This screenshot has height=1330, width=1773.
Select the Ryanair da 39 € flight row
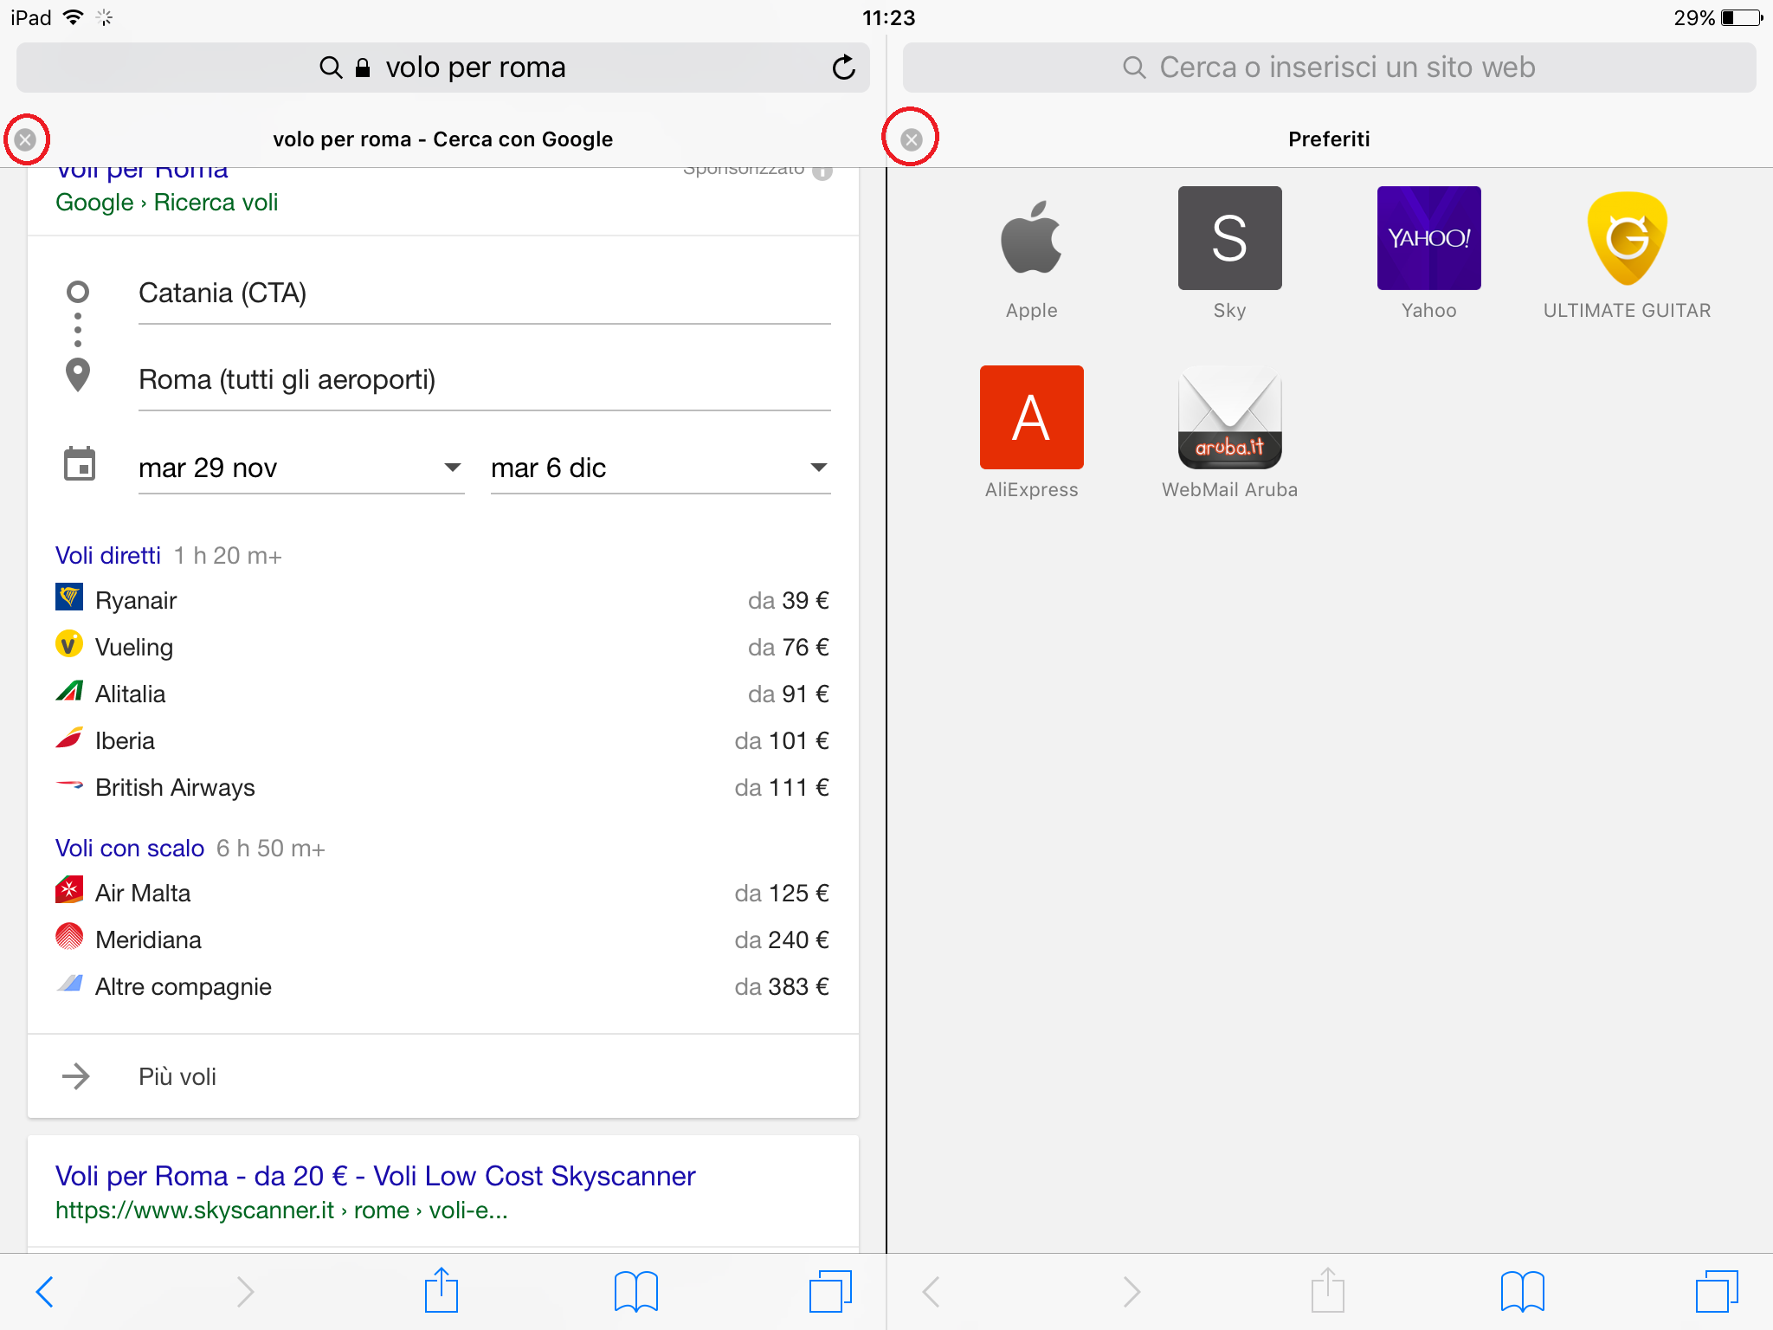(442, 600)
